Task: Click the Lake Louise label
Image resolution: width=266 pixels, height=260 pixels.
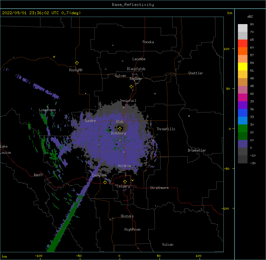Action: pos(6,149)
